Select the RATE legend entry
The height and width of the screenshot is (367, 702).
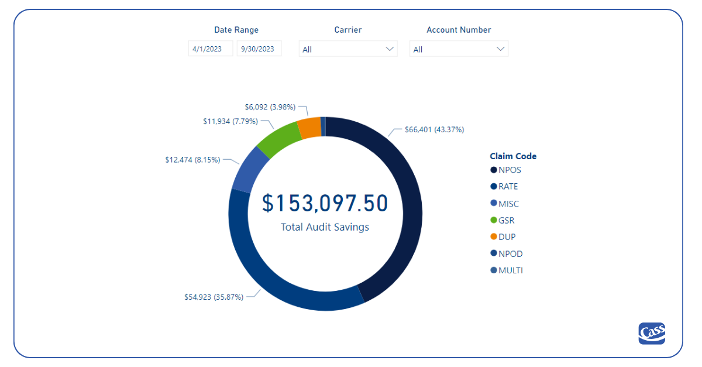click(x=507, y=186)
